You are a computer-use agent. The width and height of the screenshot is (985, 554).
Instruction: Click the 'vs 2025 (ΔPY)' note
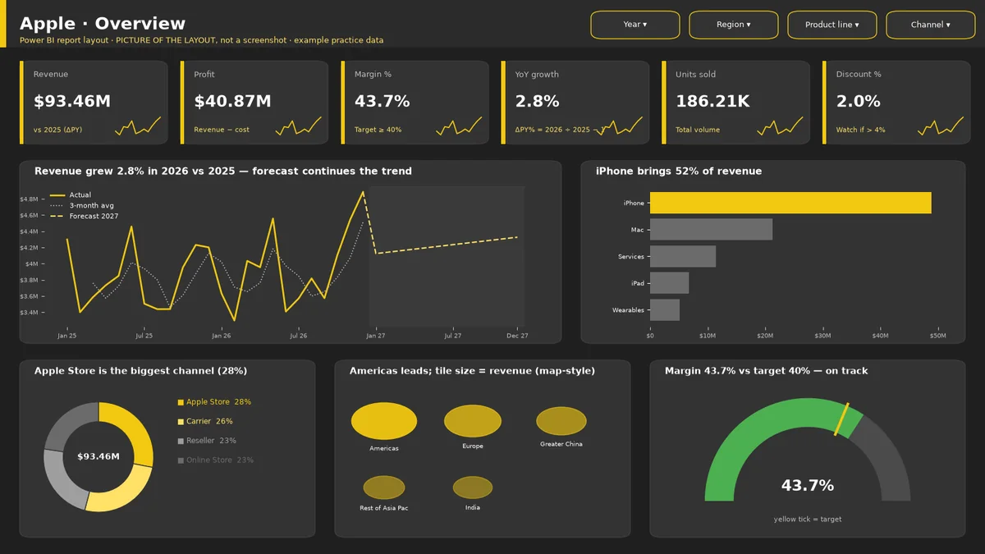click(x=57, y=130)
